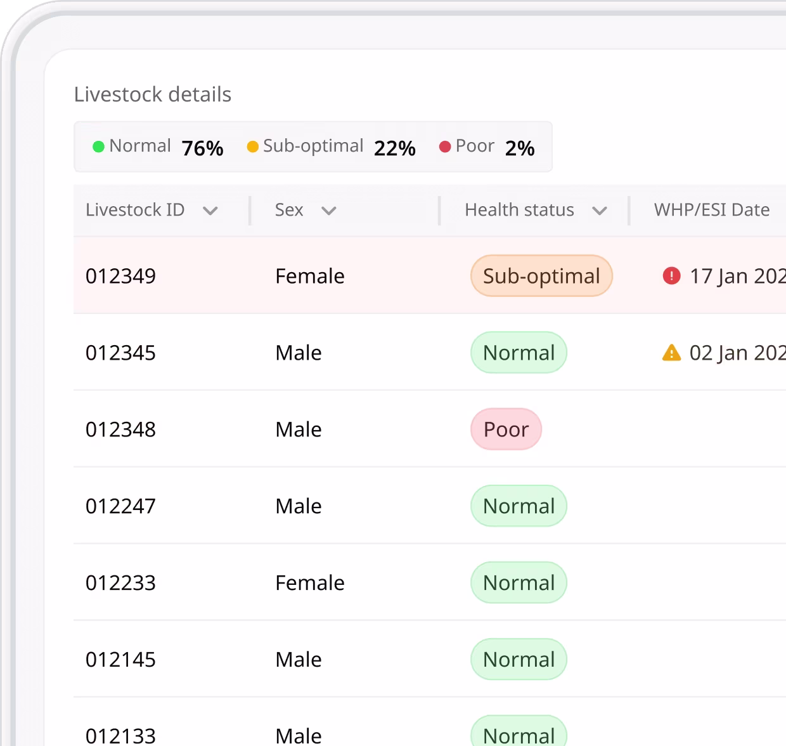Click the 02 Jan date cell

pyautogui.click(x=738, y=353)
